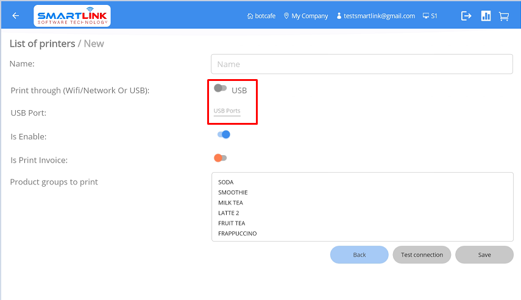Viewport: 521px width, 300px height.
Task: Click the SmartLink logo
Action: pos(73,16)
